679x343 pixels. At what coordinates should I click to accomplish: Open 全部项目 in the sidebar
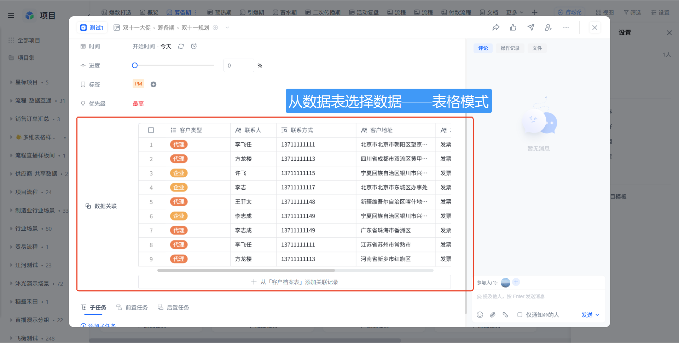[29, 41]
